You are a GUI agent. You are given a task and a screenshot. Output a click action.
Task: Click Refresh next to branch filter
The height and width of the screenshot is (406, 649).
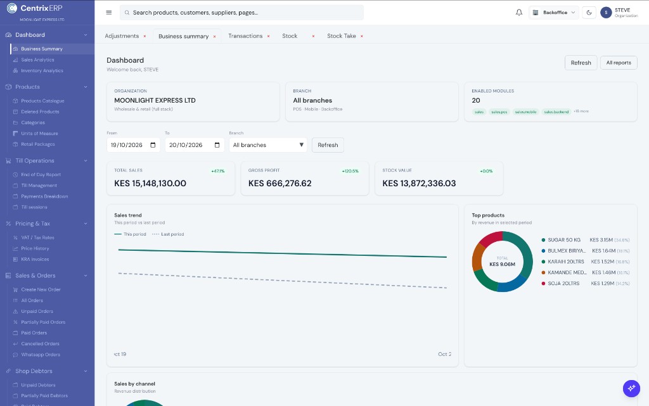pos(328,144)
